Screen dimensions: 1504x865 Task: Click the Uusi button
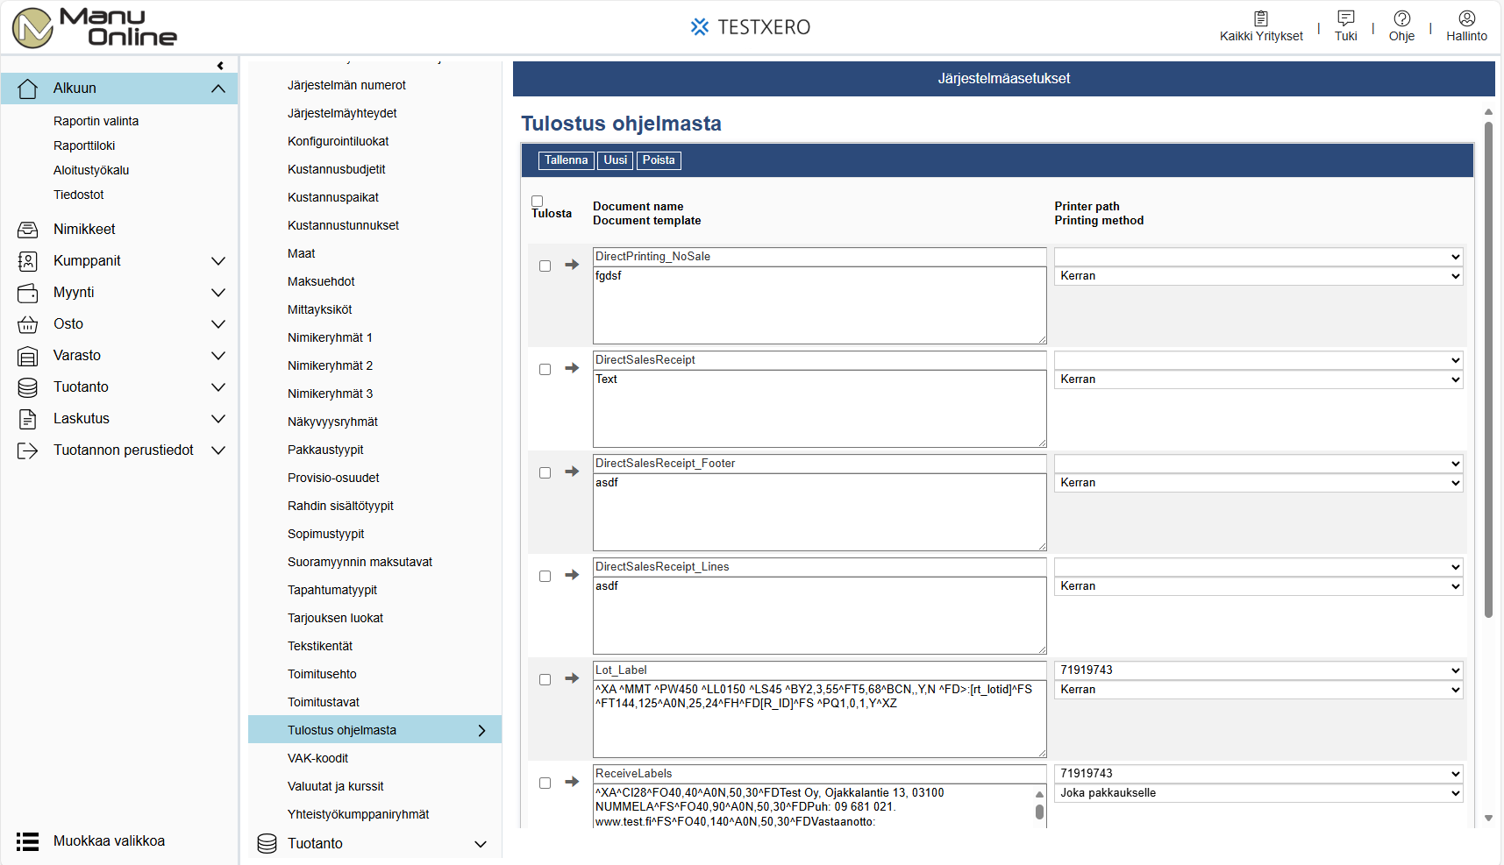click(x=616, y=160)
